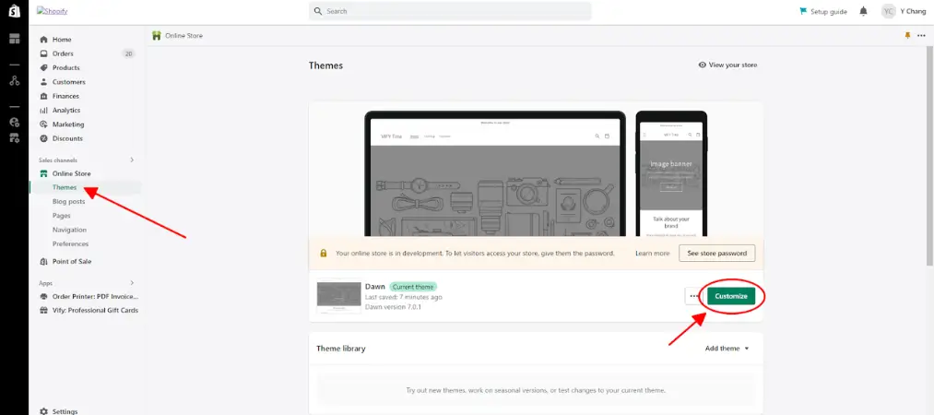This screenshot has height=415, width=934.
Task: Click the notifications bell icon
Action: point(863,11)
